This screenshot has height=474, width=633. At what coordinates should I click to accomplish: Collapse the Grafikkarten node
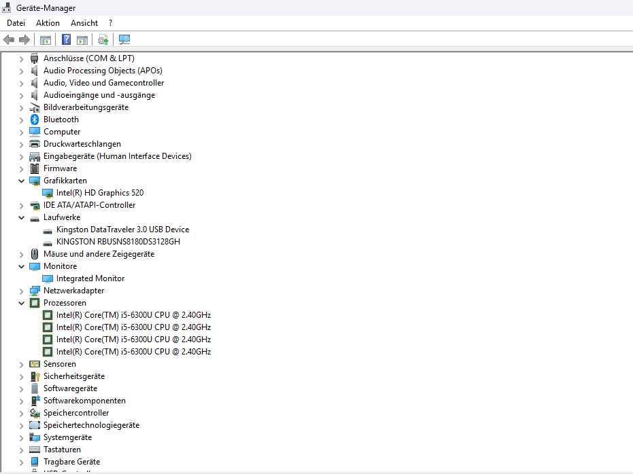21,181
